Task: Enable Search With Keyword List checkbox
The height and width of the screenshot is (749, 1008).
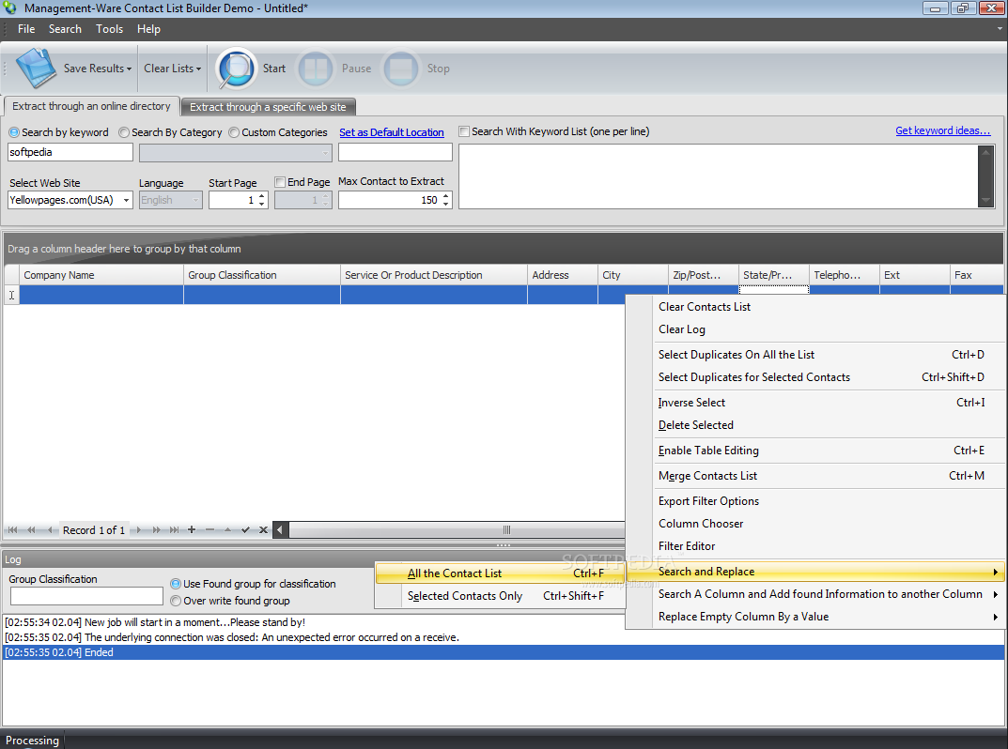Action: point(464,131)
